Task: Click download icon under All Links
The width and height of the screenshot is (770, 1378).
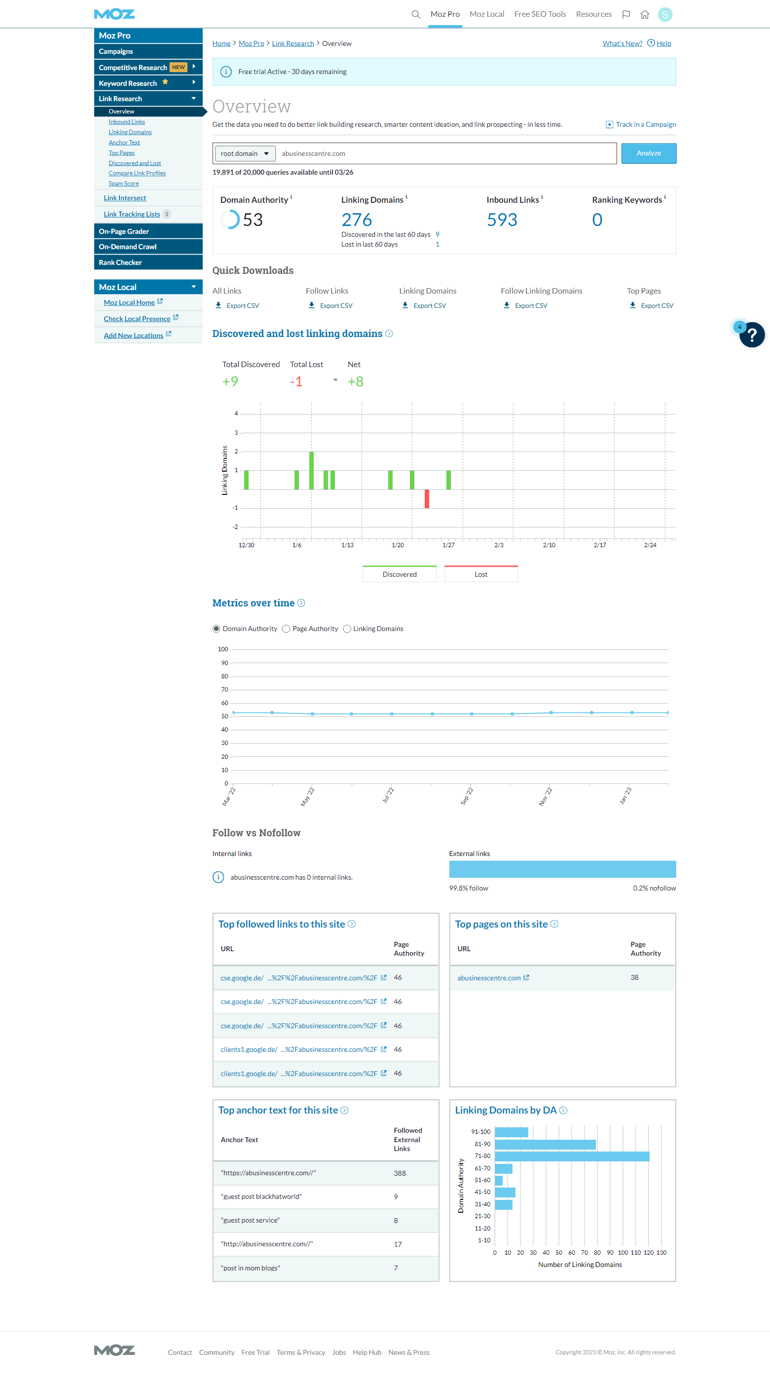Action: [218, 305]
